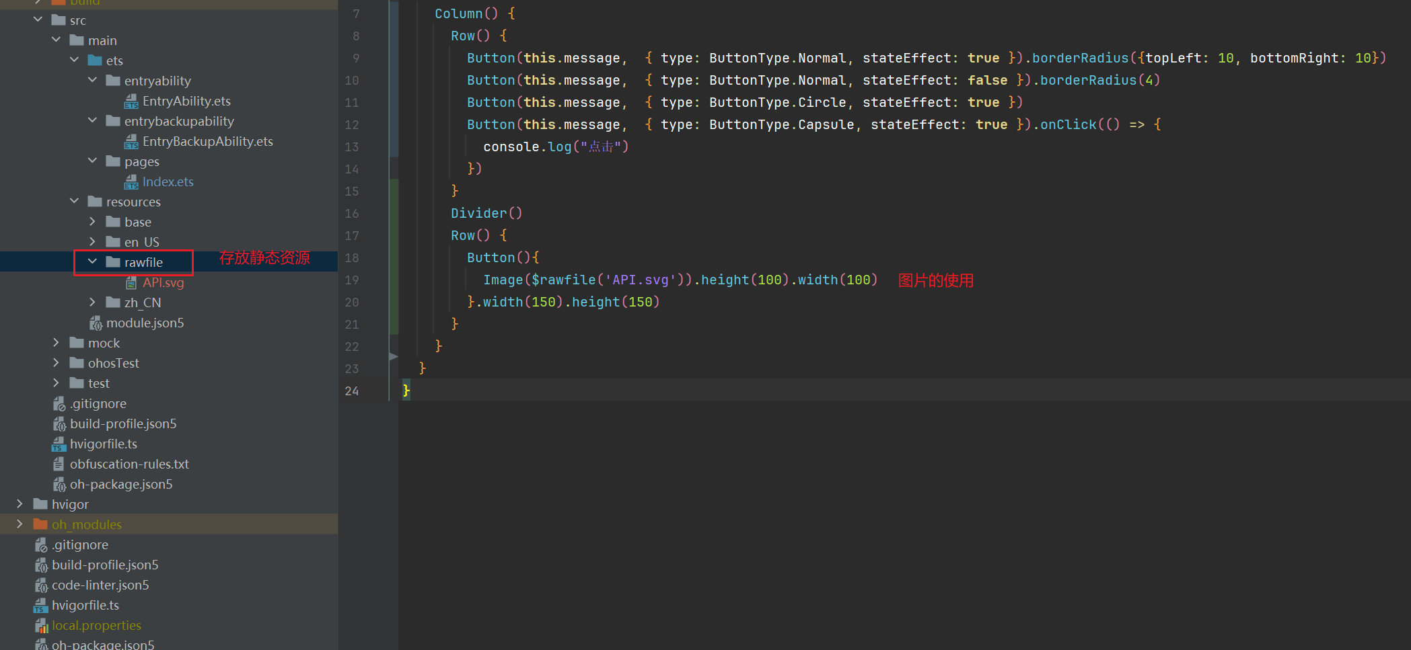
Task: Expand the mock folder
Action: 56,342
